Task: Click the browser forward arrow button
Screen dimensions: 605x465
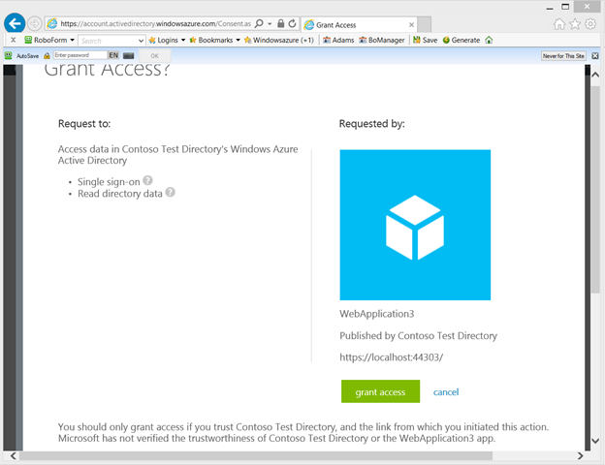Action: click(x=35, y=24)
